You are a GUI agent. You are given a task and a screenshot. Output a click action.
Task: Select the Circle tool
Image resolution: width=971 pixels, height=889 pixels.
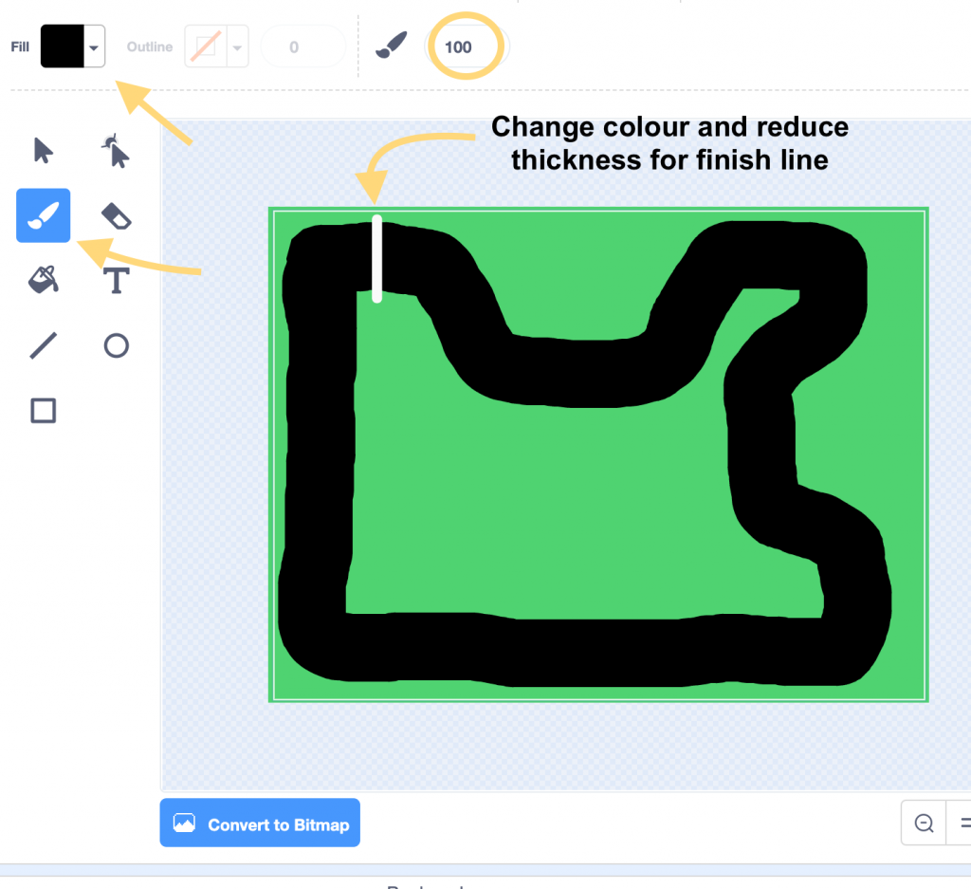[116, 345]
